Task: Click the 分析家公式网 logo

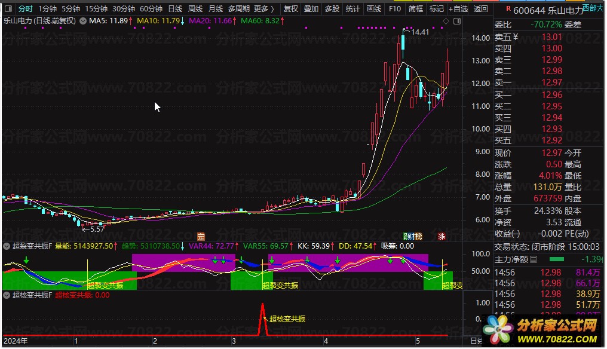Action: (543, 330)
